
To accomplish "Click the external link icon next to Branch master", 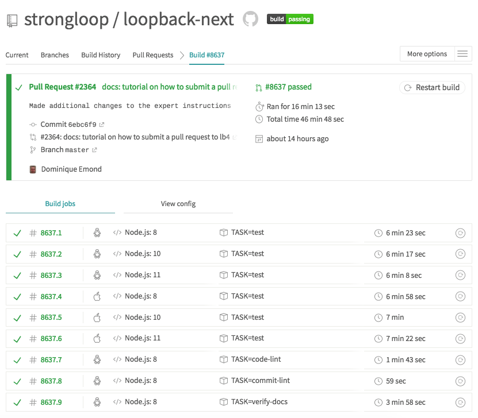I will click(95, 150).
